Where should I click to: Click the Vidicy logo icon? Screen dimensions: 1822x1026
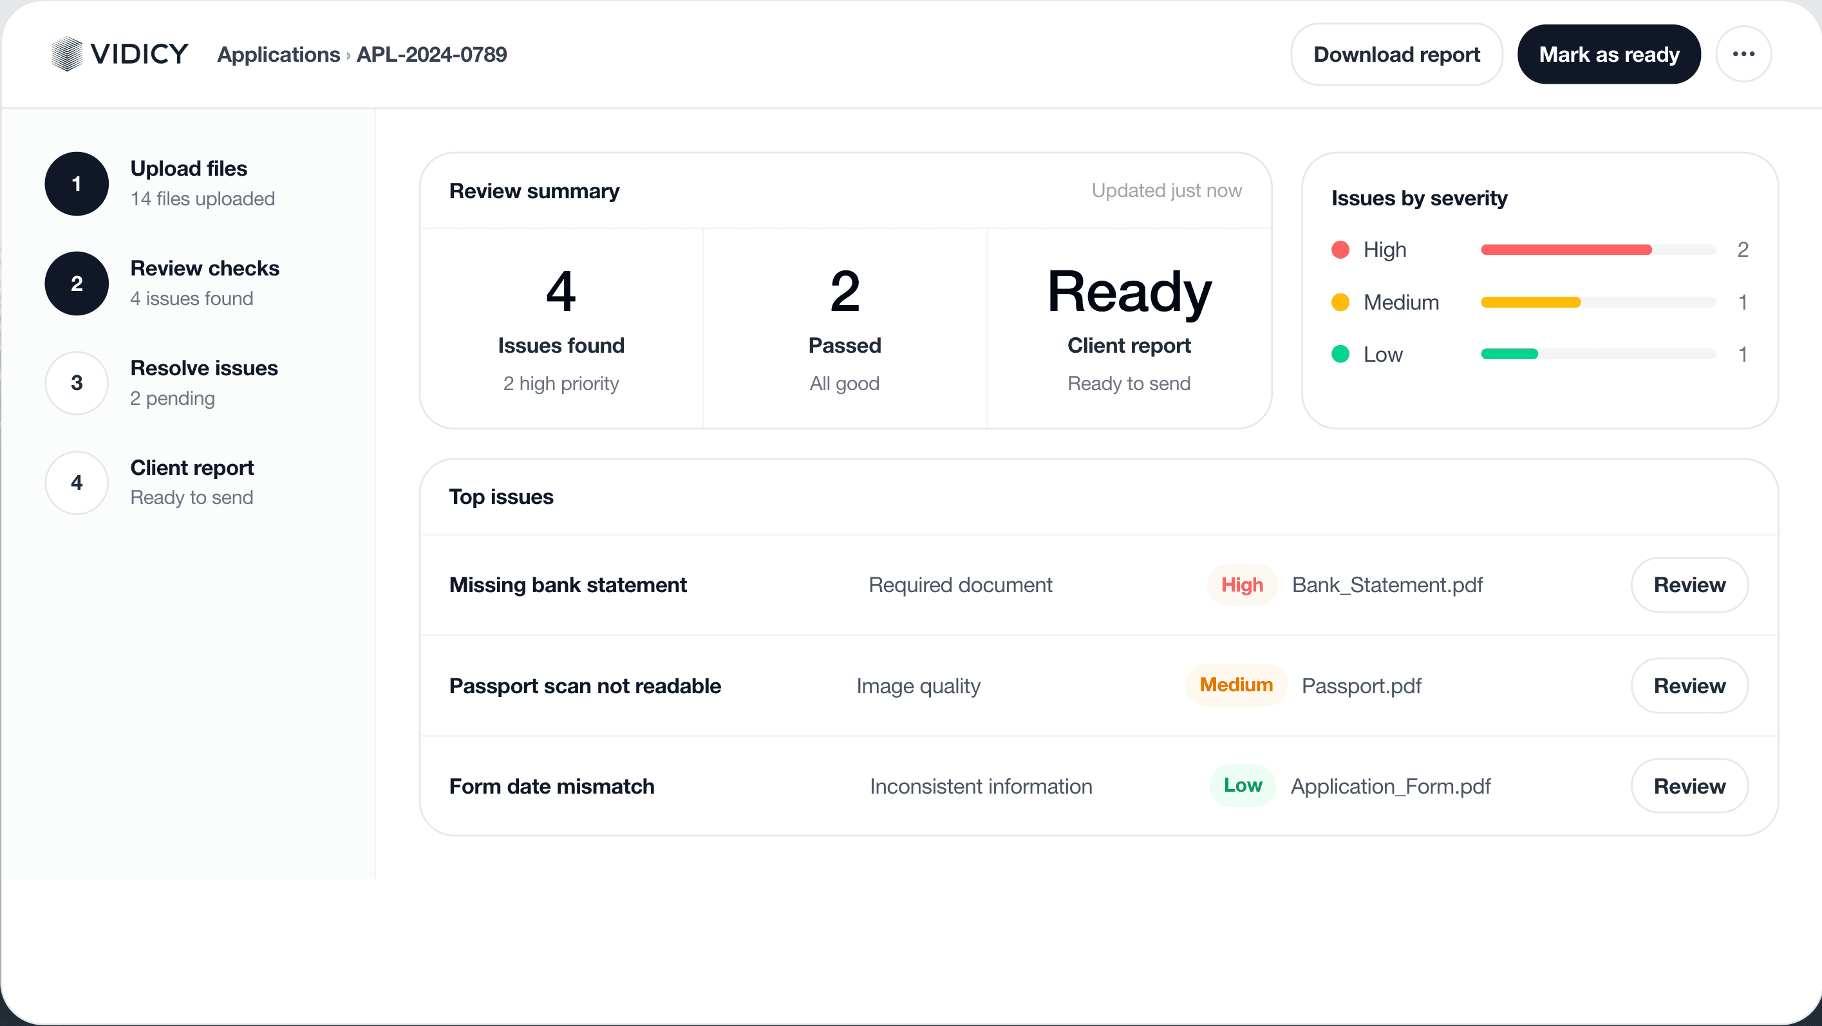click(67, 53)
